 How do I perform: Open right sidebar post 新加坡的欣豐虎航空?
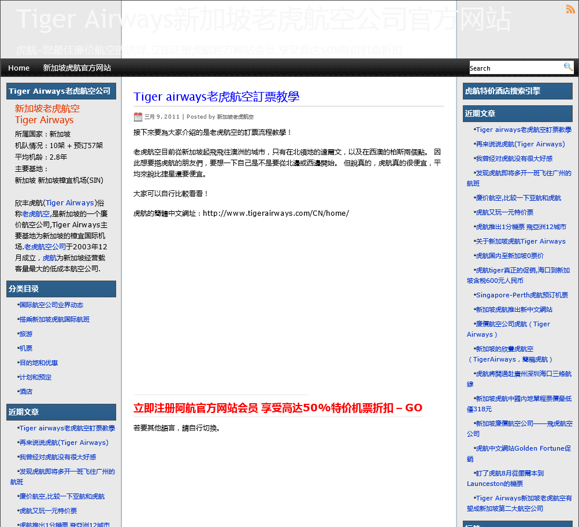click(x=510, y=354)
